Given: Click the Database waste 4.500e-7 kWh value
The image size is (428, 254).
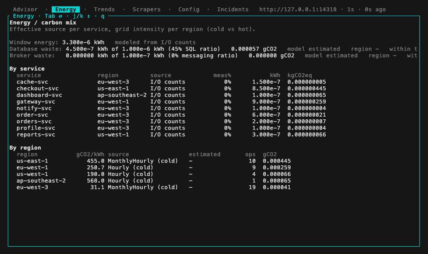Looking at the screenshot, I should point(87,49).
